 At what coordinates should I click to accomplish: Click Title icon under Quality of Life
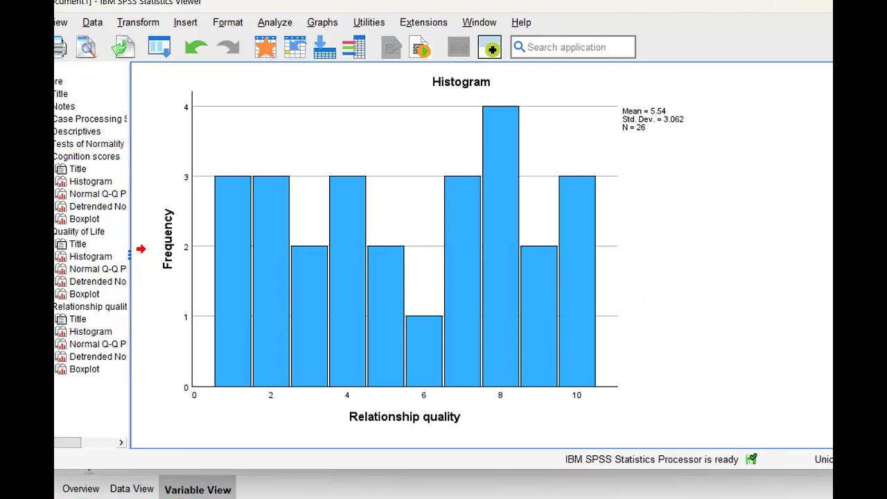(61, 244)
